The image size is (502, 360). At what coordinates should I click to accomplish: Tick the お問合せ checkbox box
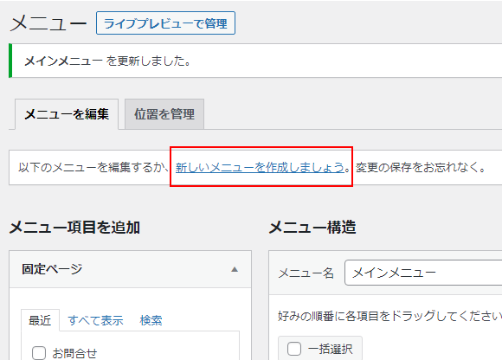[x=39, y=353]
